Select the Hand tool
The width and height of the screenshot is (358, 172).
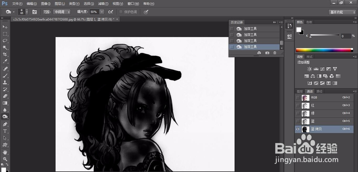(x=5, y=152)
